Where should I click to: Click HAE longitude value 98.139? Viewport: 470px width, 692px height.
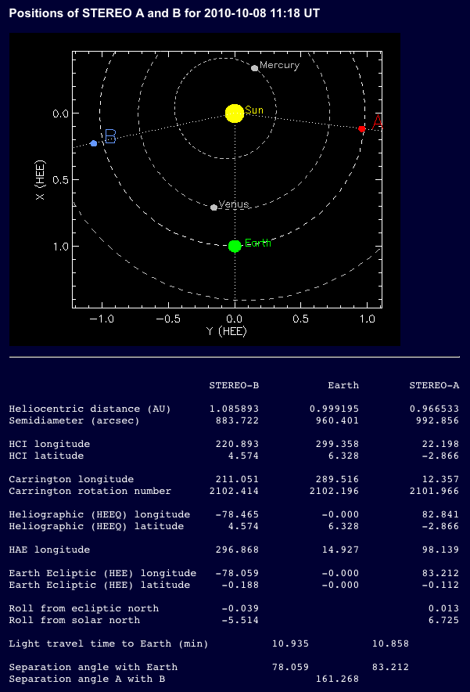[x=440, y=550]
